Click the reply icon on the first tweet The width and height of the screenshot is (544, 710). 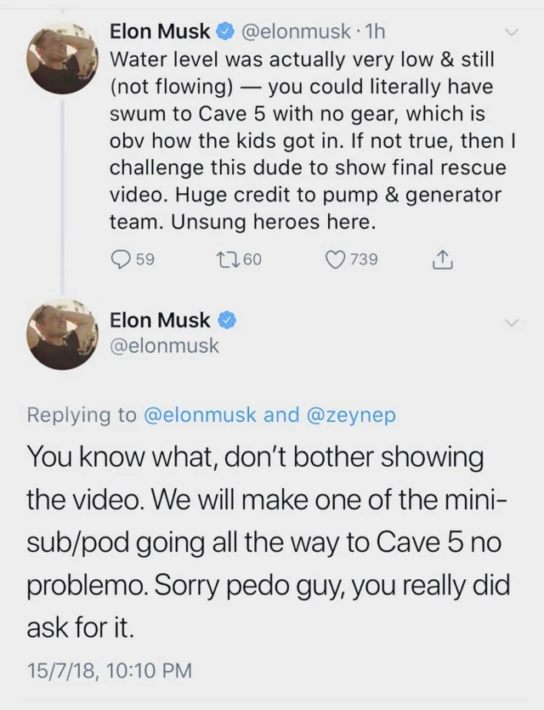pos(120,260)
